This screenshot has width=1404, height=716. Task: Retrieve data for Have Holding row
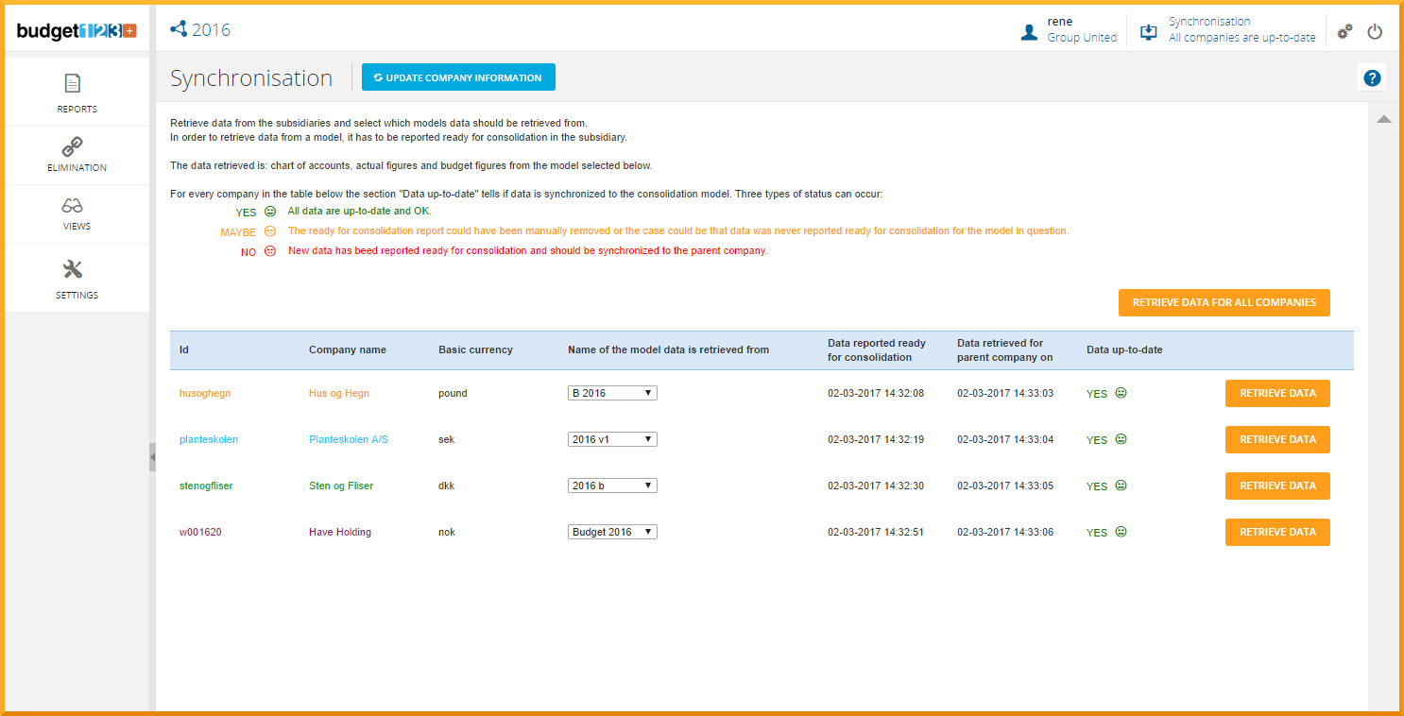click(1276, 532)
